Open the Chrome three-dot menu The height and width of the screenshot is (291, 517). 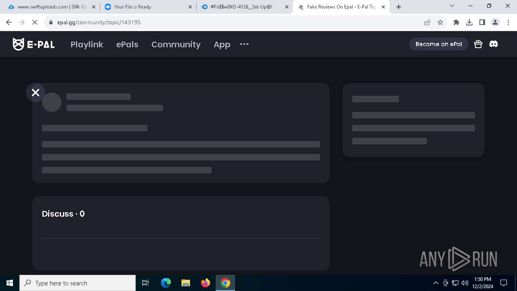click(x=508, y=22)
